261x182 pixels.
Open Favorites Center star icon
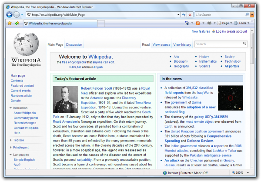point(10,23)
